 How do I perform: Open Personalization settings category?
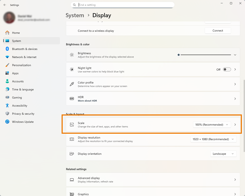[31, 65]
